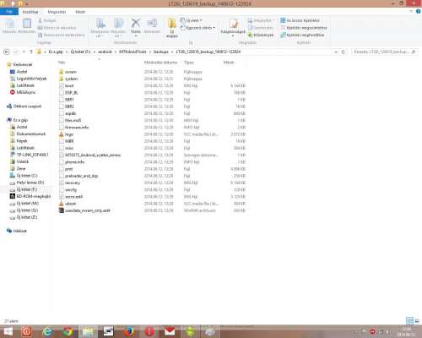Select the recovery file
The image size is (422, 338).
[x=69, y=183]
